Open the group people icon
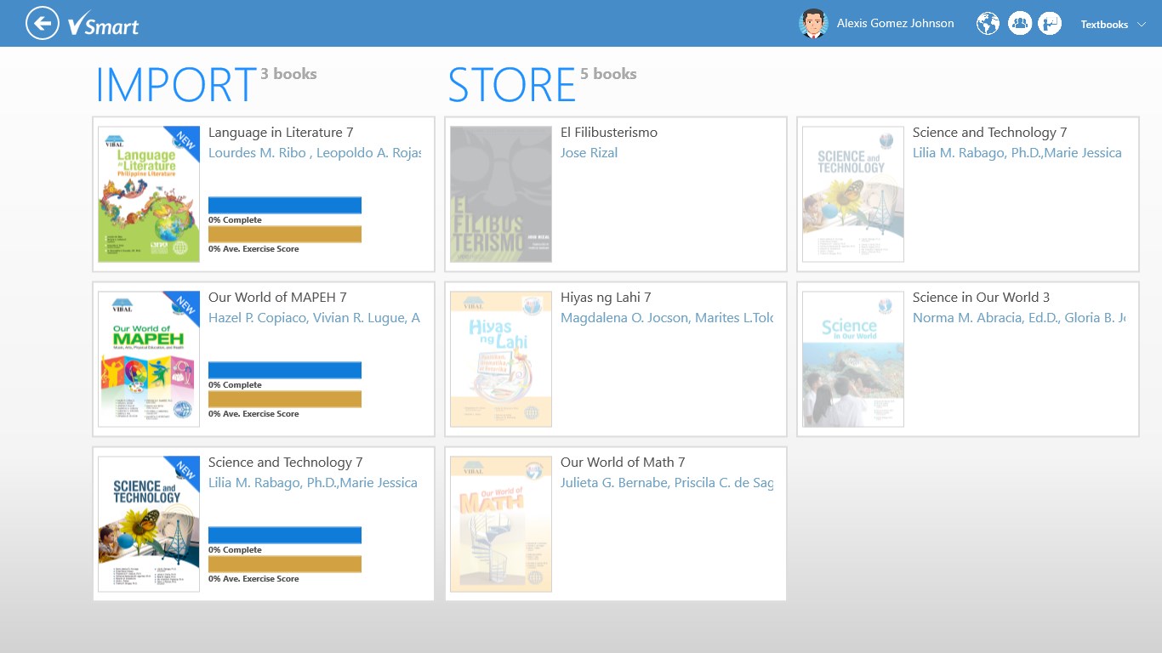This screenshot has height=653, width=1162. point(1019,24)
